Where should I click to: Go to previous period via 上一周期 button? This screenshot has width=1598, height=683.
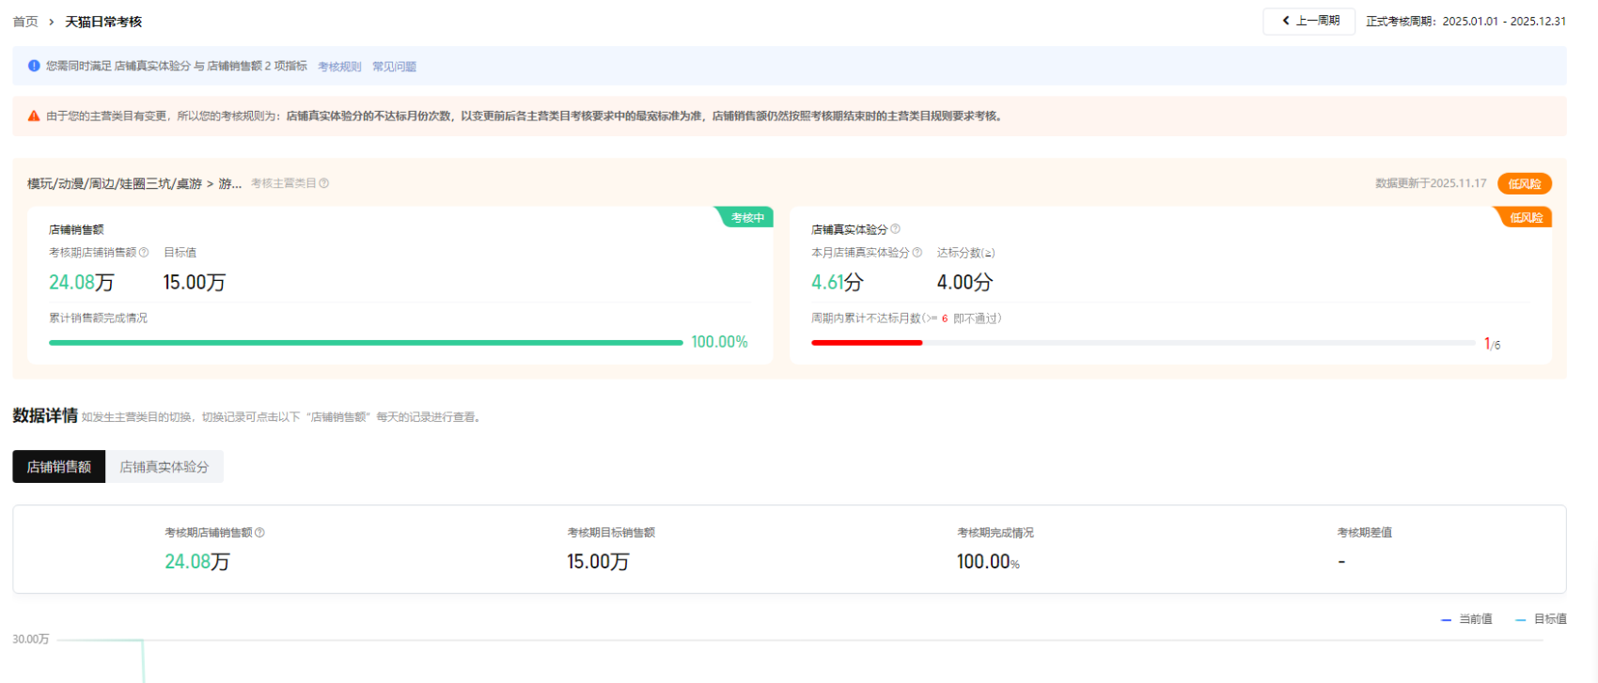coord(1308,21)
